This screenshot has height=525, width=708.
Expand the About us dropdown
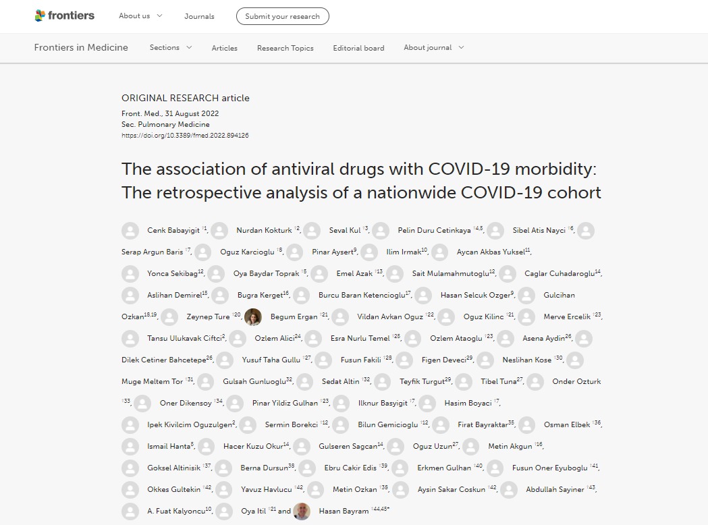(x=140, y=16)
